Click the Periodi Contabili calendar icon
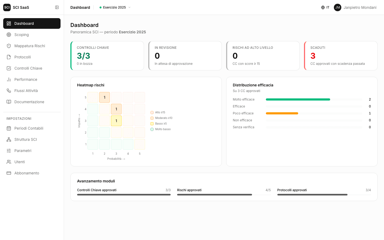 [x=9, y=128]
